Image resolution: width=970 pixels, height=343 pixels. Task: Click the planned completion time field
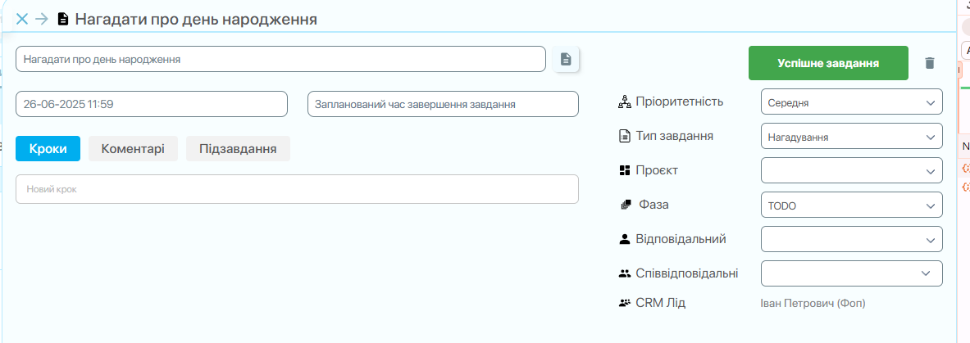[443, 104]
